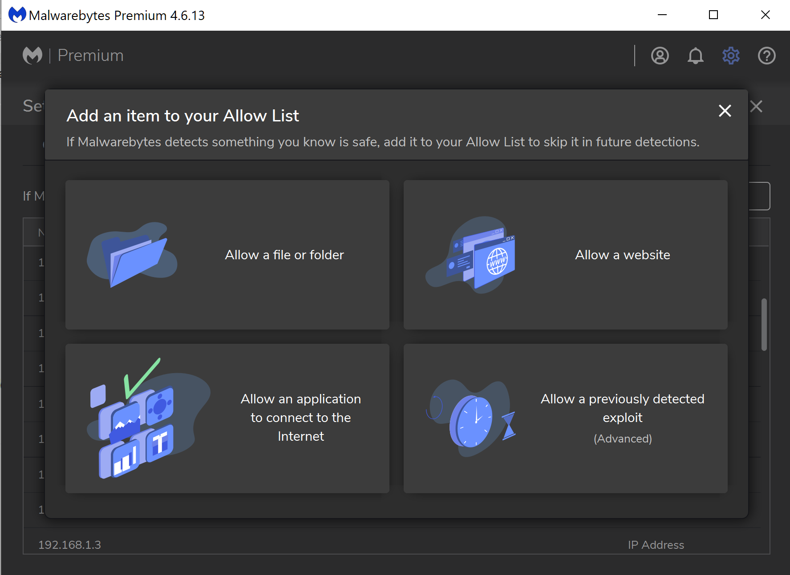The image size is (790, 575).
Task: Click the Settings list scrollbar thumb
Action: point(764,325)
